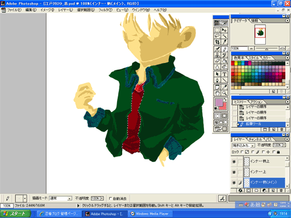
Task: Select the Eyedropper tool
Action: pyautogui.click(x=225, y=87)
